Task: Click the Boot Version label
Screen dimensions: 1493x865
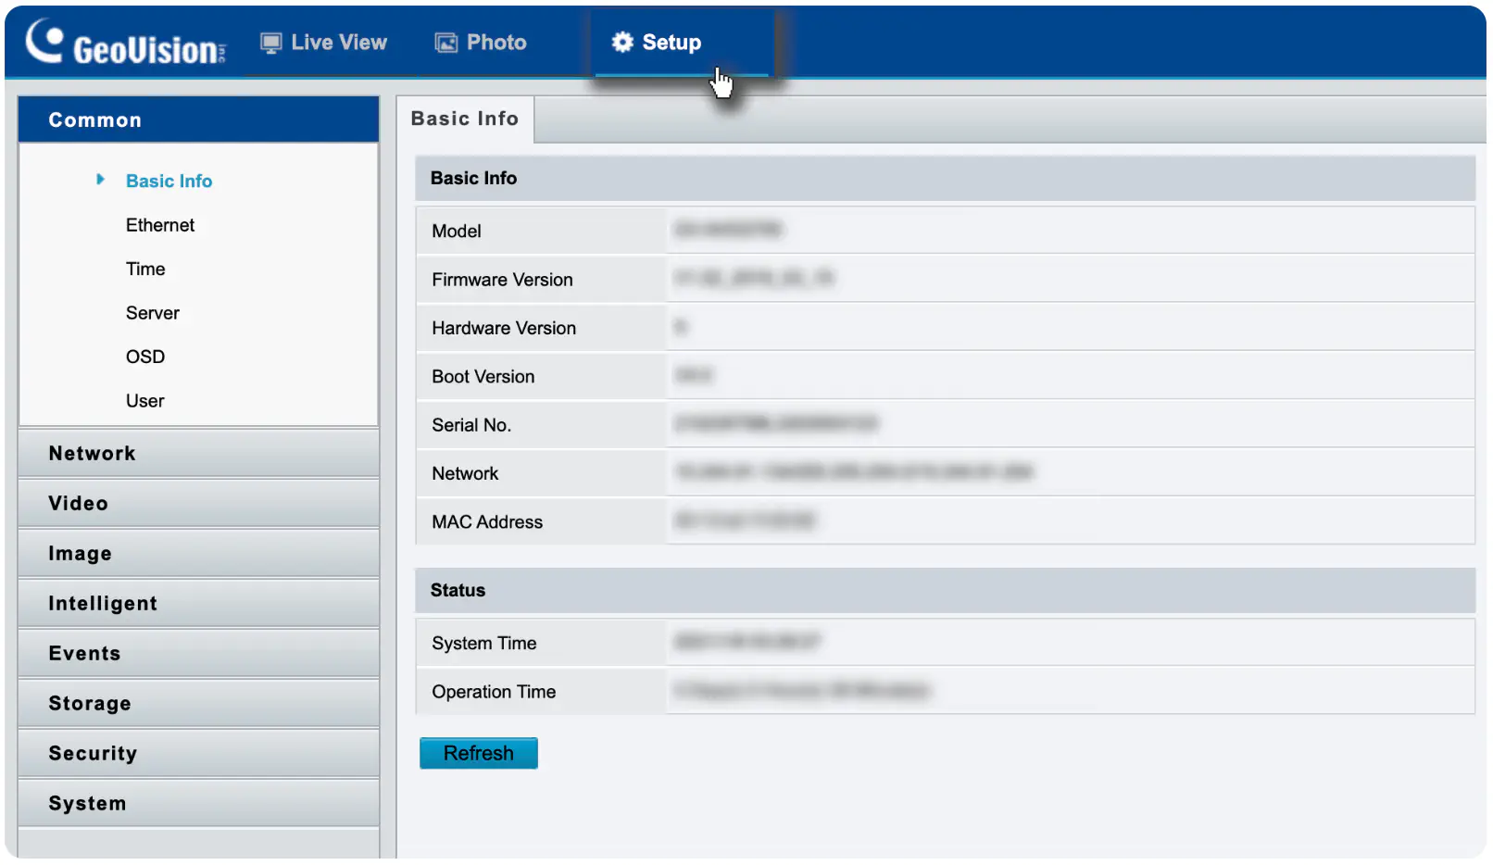Action: [x=483, y=377]
